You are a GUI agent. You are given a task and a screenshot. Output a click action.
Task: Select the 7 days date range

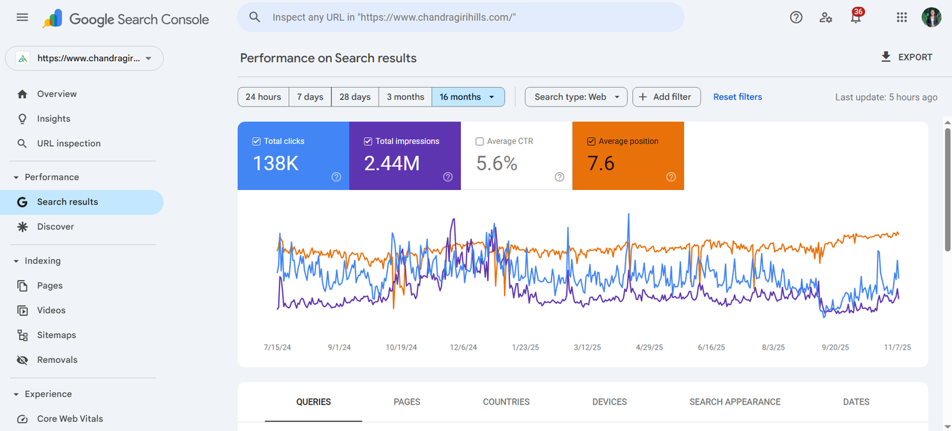pos(310,97)
